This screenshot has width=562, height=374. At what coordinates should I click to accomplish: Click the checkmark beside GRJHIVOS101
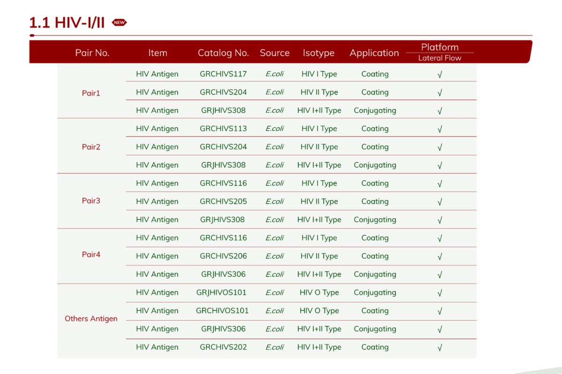click(439, 293)
